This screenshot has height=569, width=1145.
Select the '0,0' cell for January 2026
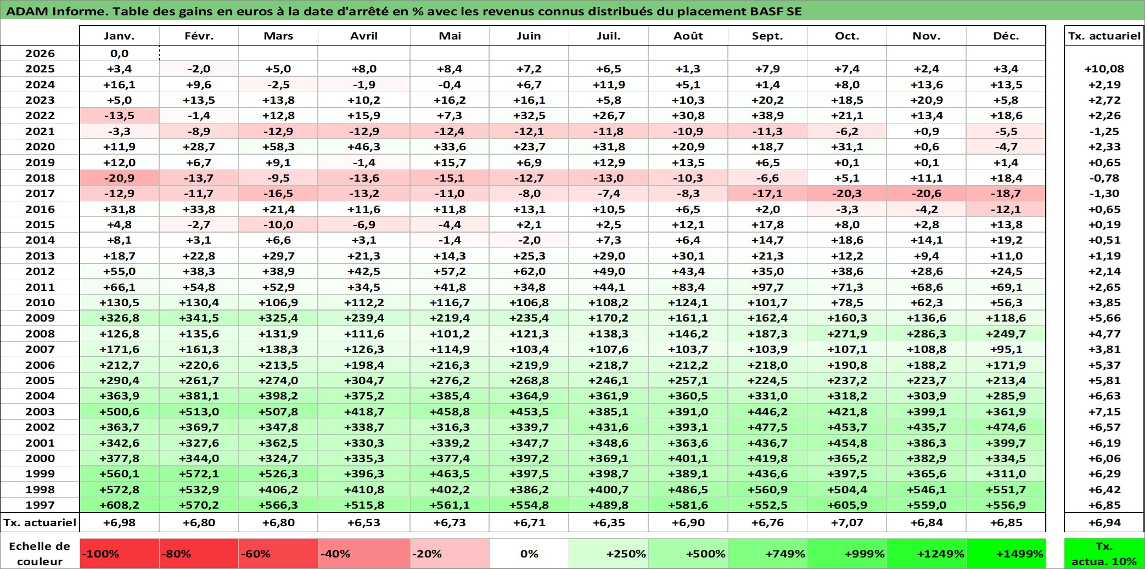(119, 53)
